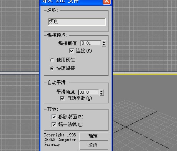Confirm import with the 确定 button

94,136
